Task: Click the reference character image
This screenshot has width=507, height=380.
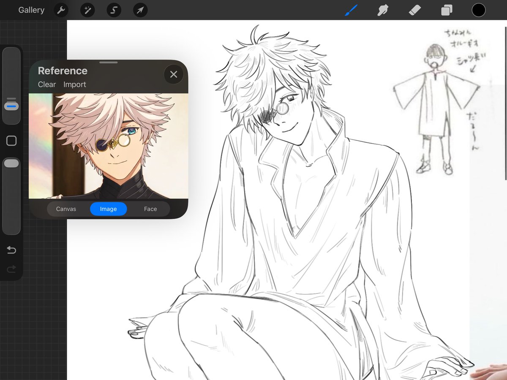Action: [109, 146]
